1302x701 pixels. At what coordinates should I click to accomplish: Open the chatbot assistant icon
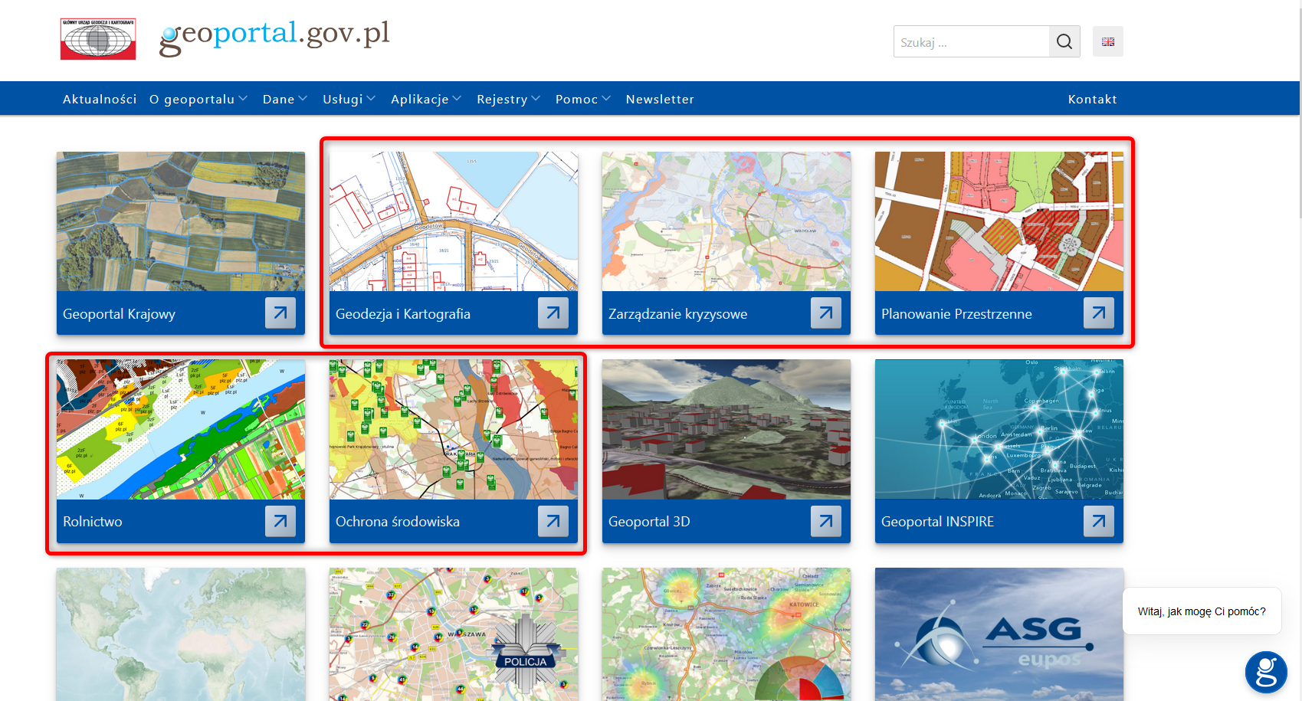1265,672
